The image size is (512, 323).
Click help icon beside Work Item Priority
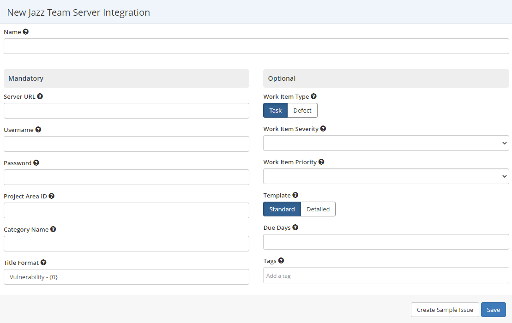(x=322, y=162)
